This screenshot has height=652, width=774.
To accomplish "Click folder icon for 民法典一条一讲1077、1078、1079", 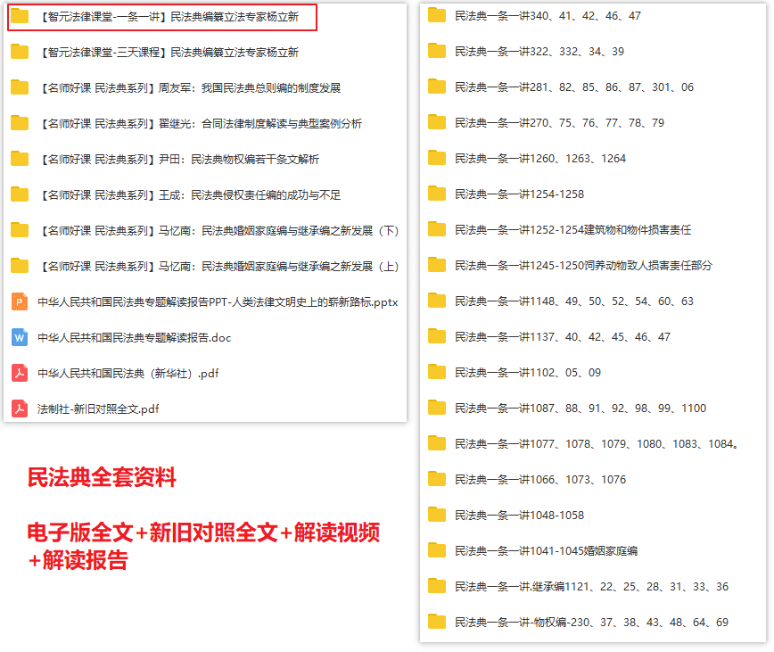I will click(x=437, y=443).
